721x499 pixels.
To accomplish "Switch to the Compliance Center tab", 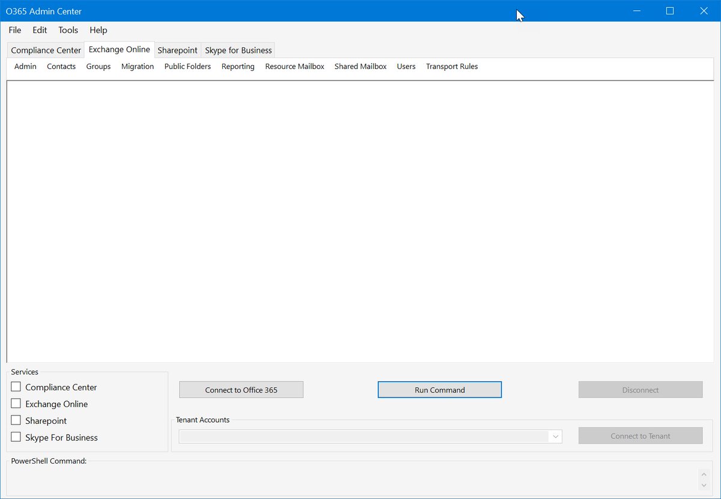I will point(46,50).
